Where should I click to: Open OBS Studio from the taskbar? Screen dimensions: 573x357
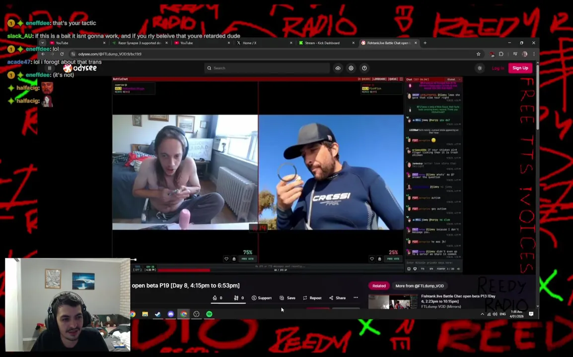(196, 314)
